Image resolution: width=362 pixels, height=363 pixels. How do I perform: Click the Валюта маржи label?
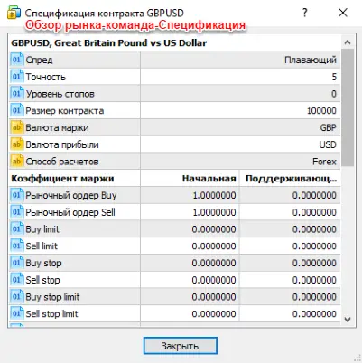(x=57, y=127)
